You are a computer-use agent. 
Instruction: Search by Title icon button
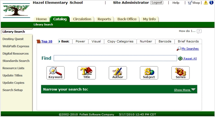tap(86, 73)
